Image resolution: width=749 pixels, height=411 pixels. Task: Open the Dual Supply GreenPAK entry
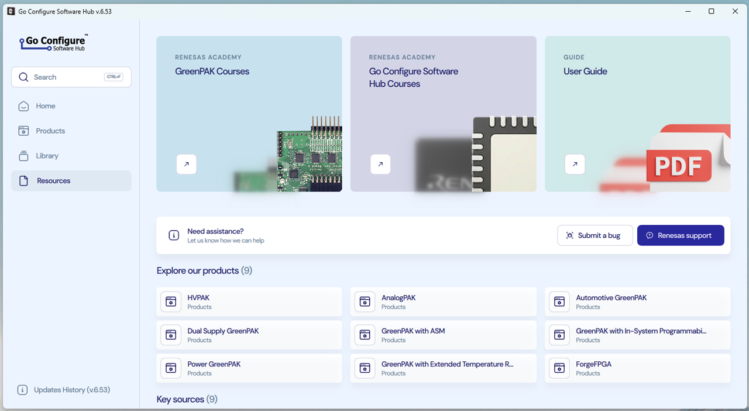(x=249, y=335)
